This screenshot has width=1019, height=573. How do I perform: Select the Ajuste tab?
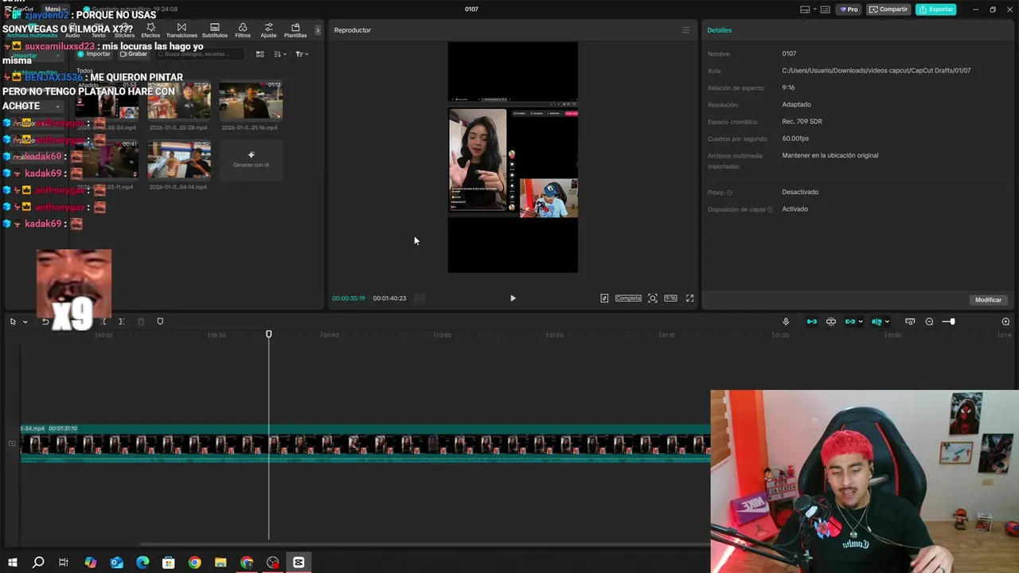point(268,30)
